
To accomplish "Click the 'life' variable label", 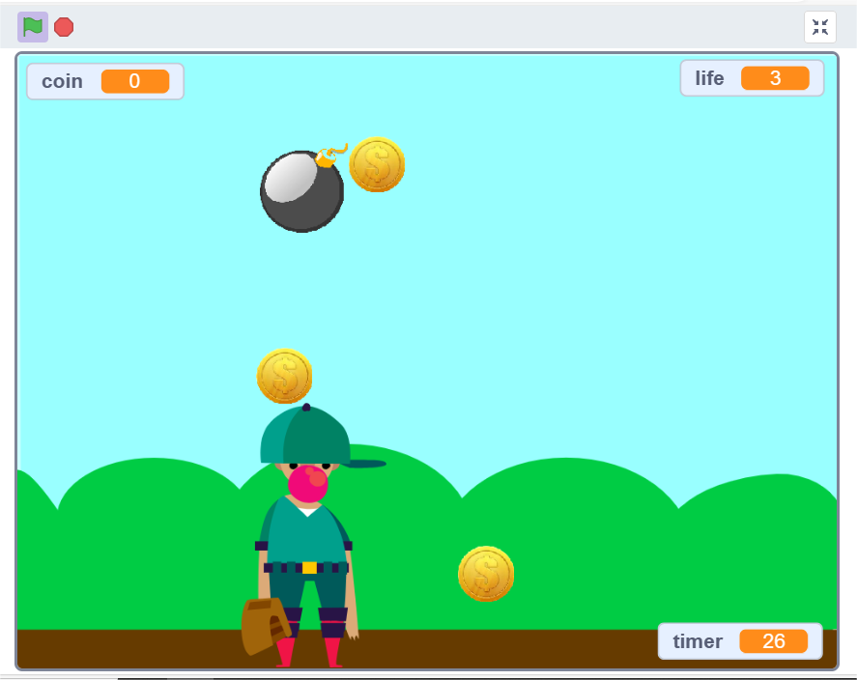I will point(709,78).
